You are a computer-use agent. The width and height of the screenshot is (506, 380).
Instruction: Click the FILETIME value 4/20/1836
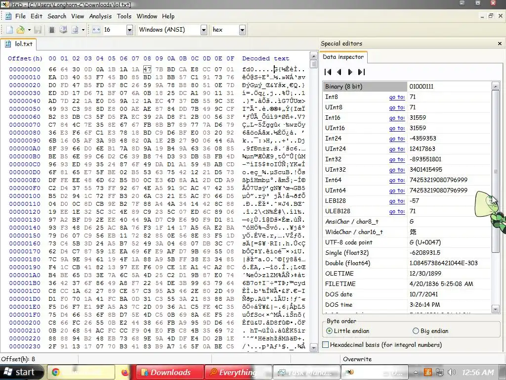click(x=441, y=284)
